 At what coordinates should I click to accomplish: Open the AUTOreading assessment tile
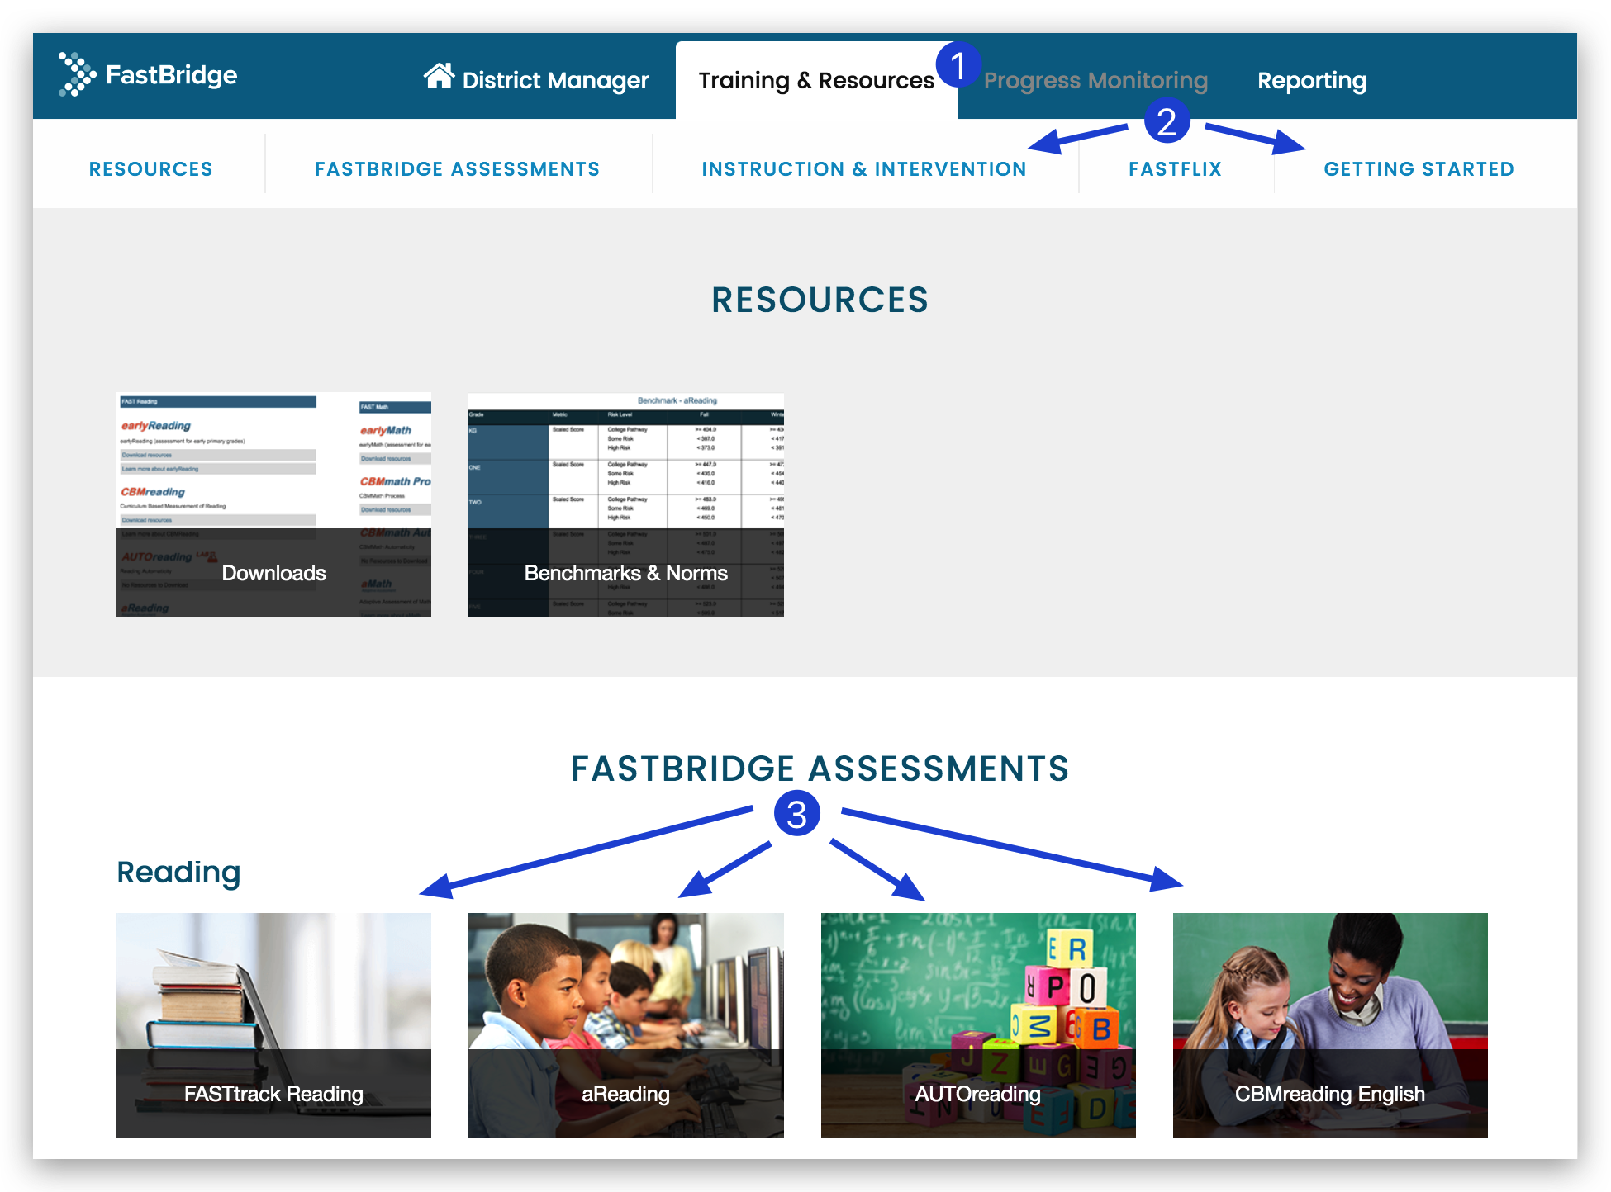pos(978,1025)
